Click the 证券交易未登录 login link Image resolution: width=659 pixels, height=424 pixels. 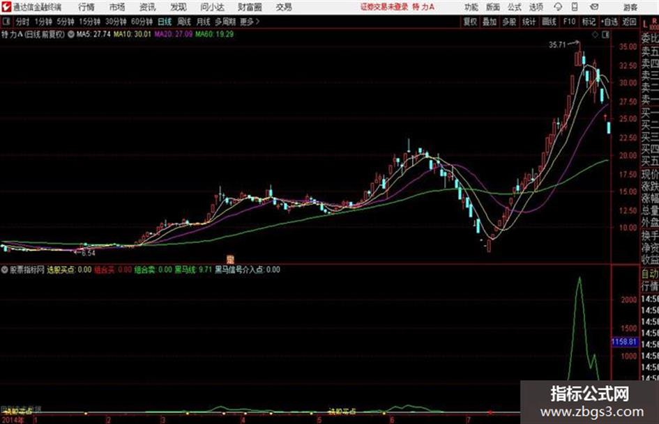384,7
